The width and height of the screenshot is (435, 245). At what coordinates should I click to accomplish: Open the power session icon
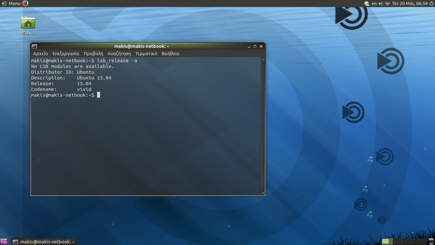point(431,4)
